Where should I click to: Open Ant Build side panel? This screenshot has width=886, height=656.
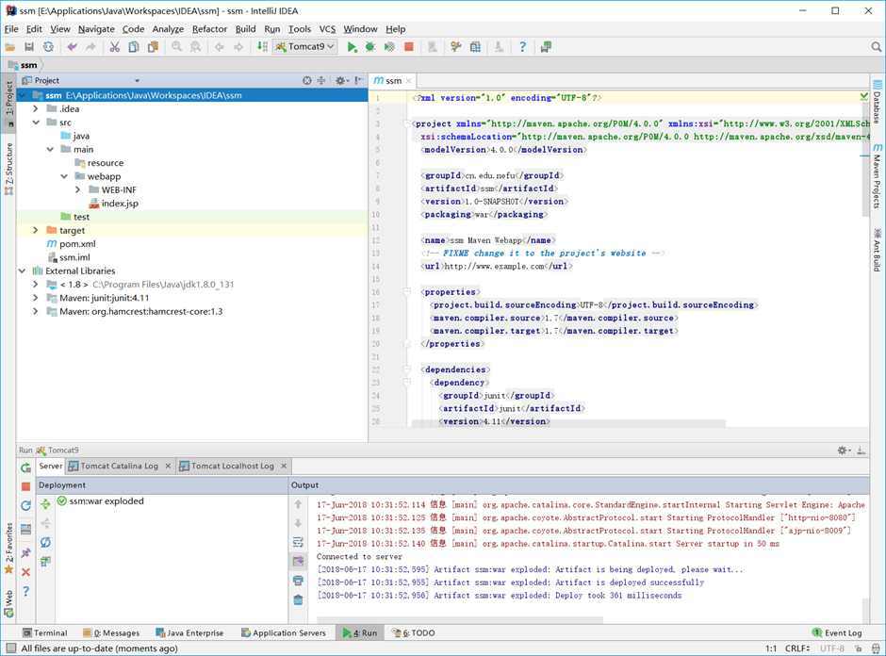pos(877,250)
